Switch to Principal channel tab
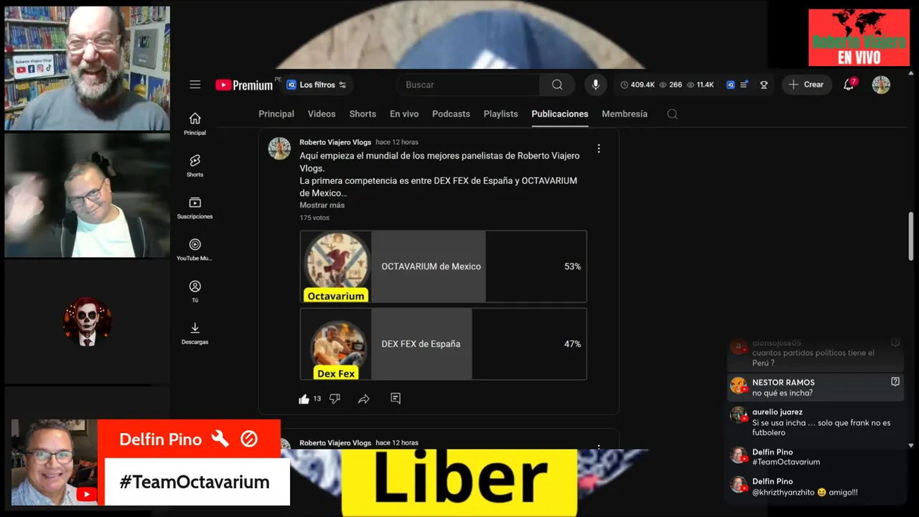Viewport: 919px width, 517px height. [x=276, y=114]
